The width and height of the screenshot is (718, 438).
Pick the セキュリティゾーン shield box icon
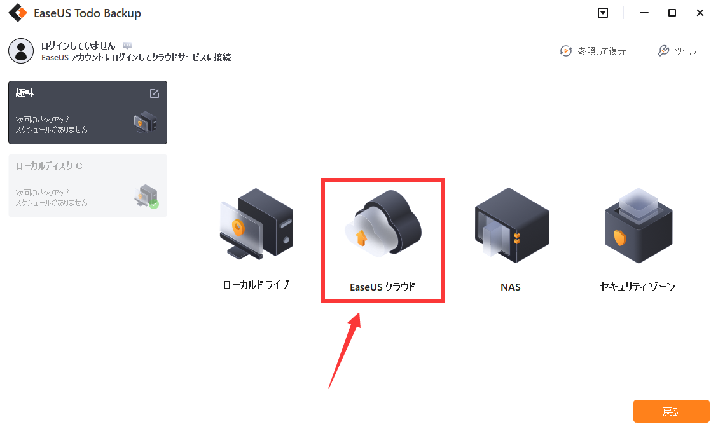639,225
